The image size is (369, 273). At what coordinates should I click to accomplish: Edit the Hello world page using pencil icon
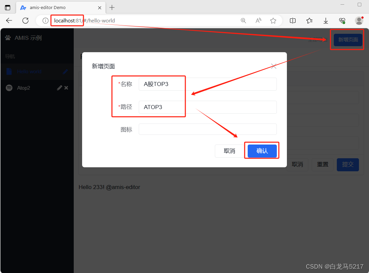[65, 71]
